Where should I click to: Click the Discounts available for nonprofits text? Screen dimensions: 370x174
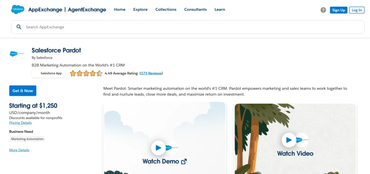coord(36,118)
